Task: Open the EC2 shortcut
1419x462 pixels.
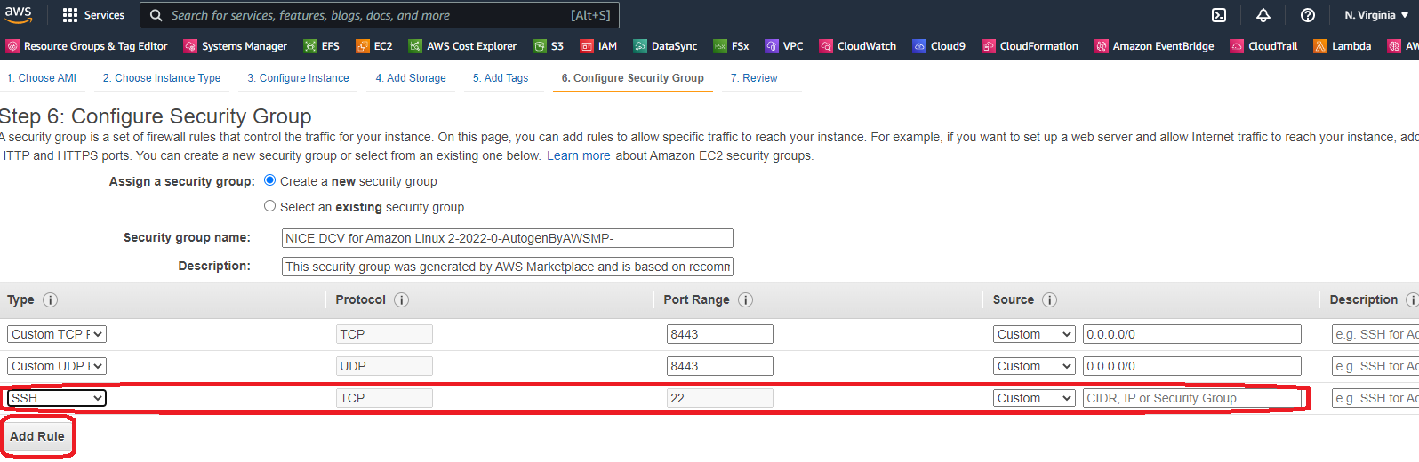Action: 374,46
